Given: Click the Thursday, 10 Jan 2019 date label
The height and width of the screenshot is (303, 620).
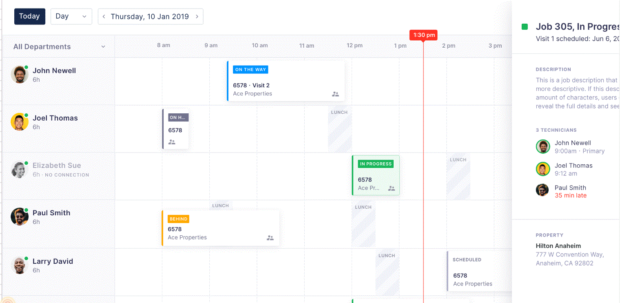Looking at the screenshot, I should [x=150, y=17].
